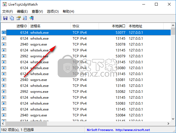Click the LiveTcpUdpWatch title bar app icon
The height and width of the screenshot is (133, 176).
pyautogui.click(x=4, y=4)
